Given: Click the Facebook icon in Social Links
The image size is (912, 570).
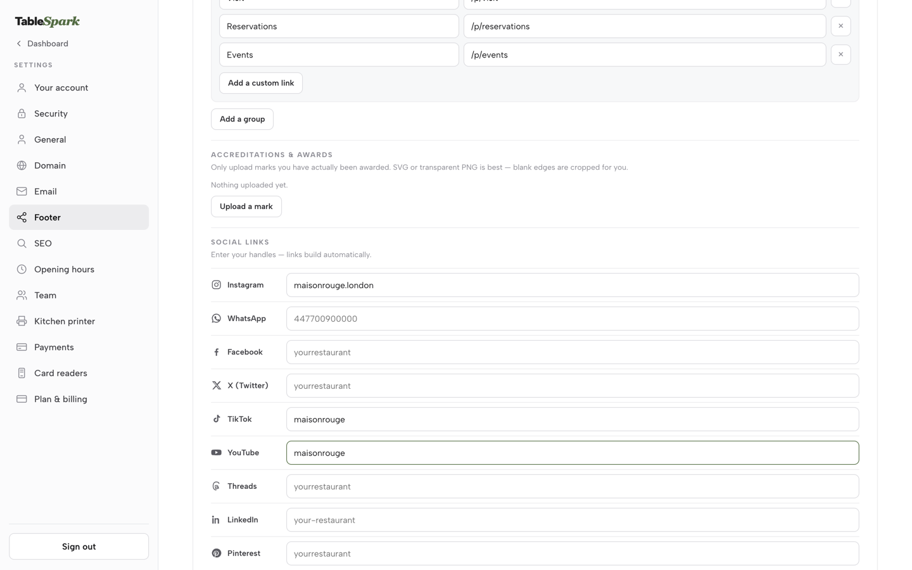Looking at the screenshot, I should [x=216, y=352].
